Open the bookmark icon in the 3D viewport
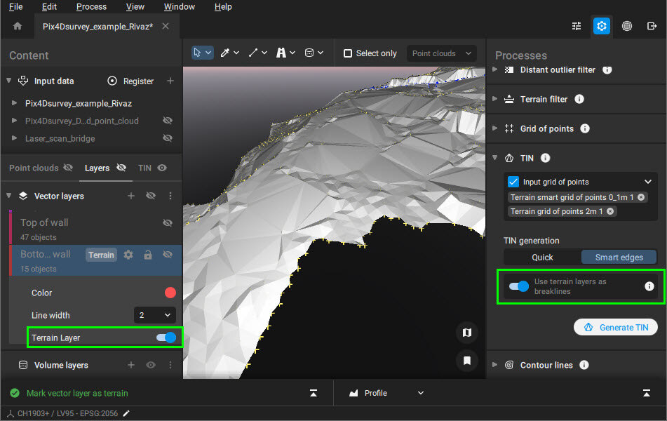The width and height of the screenshot is (667, 421). click(467, 359)
